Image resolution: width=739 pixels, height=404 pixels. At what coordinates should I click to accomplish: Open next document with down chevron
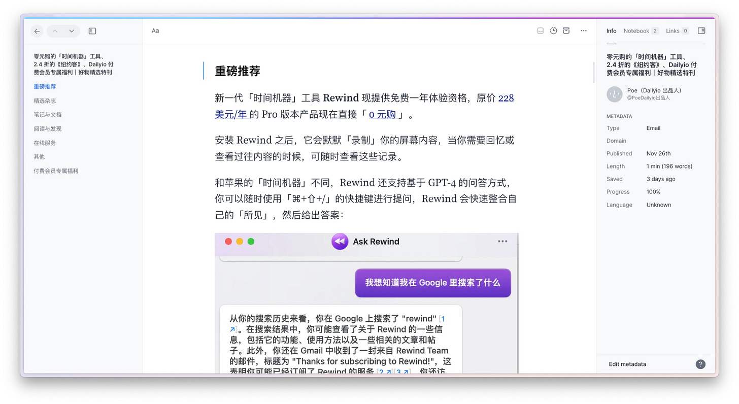[72, 31]
